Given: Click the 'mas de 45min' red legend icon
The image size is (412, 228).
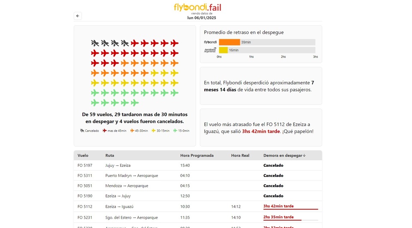Looking at the screenshot, I should point(105,131).
